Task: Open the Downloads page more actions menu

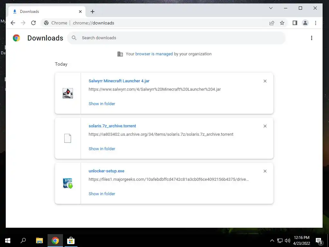Action: (312, 38)
